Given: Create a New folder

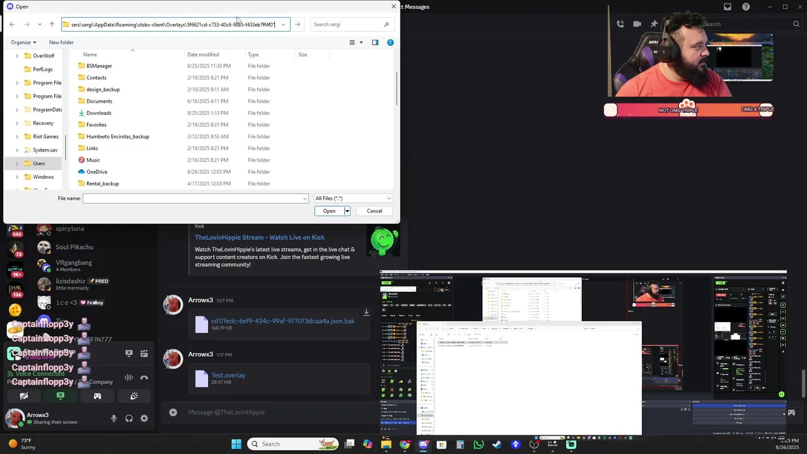Looking at the screenshot, I should 61,42.
